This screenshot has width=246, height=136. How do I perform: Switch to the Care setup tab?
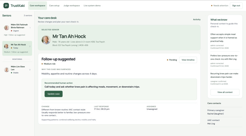tap(54, 5)
